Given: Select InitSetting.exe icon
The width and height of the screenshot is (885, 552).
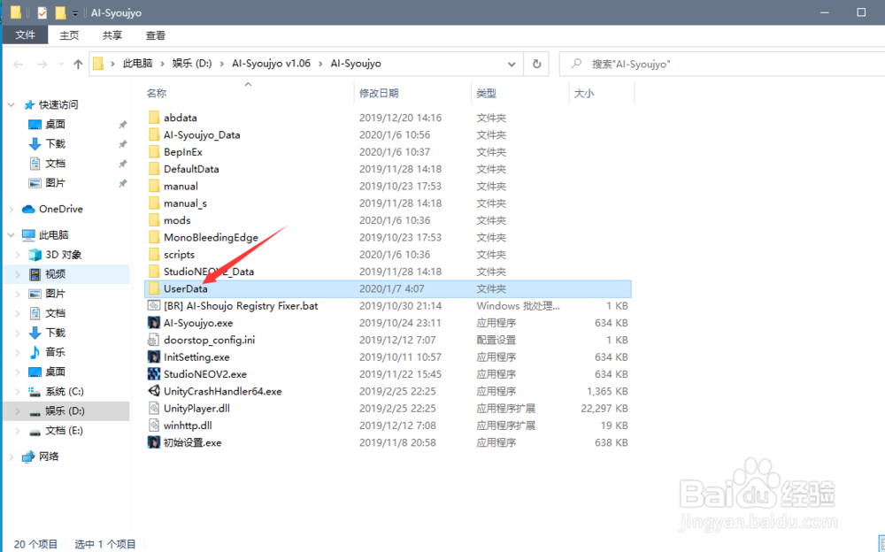Looking at the screenshot, I should tap(153, 357).
